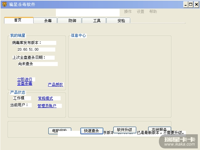Open the 操作 menu
The image size is (200, 150).
[128, 12]
